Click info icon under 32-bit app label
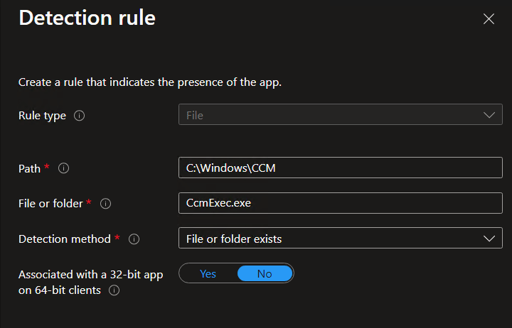 click(113, 290)
